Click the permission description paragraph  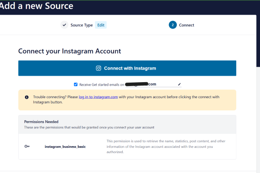pos(166,147)
